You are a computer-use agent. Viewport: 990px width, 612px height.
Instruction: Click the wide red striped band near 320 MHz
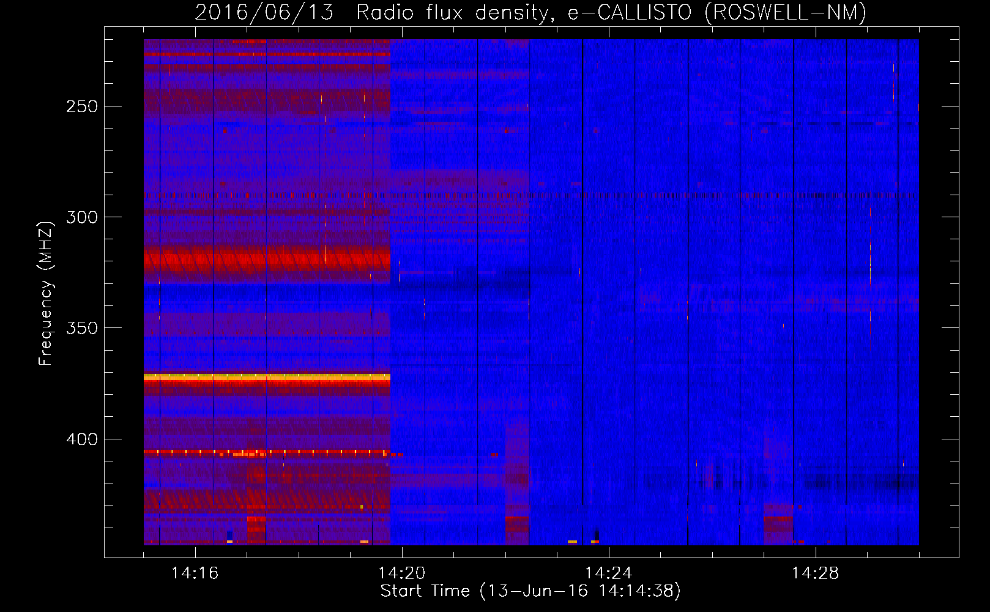267,259
